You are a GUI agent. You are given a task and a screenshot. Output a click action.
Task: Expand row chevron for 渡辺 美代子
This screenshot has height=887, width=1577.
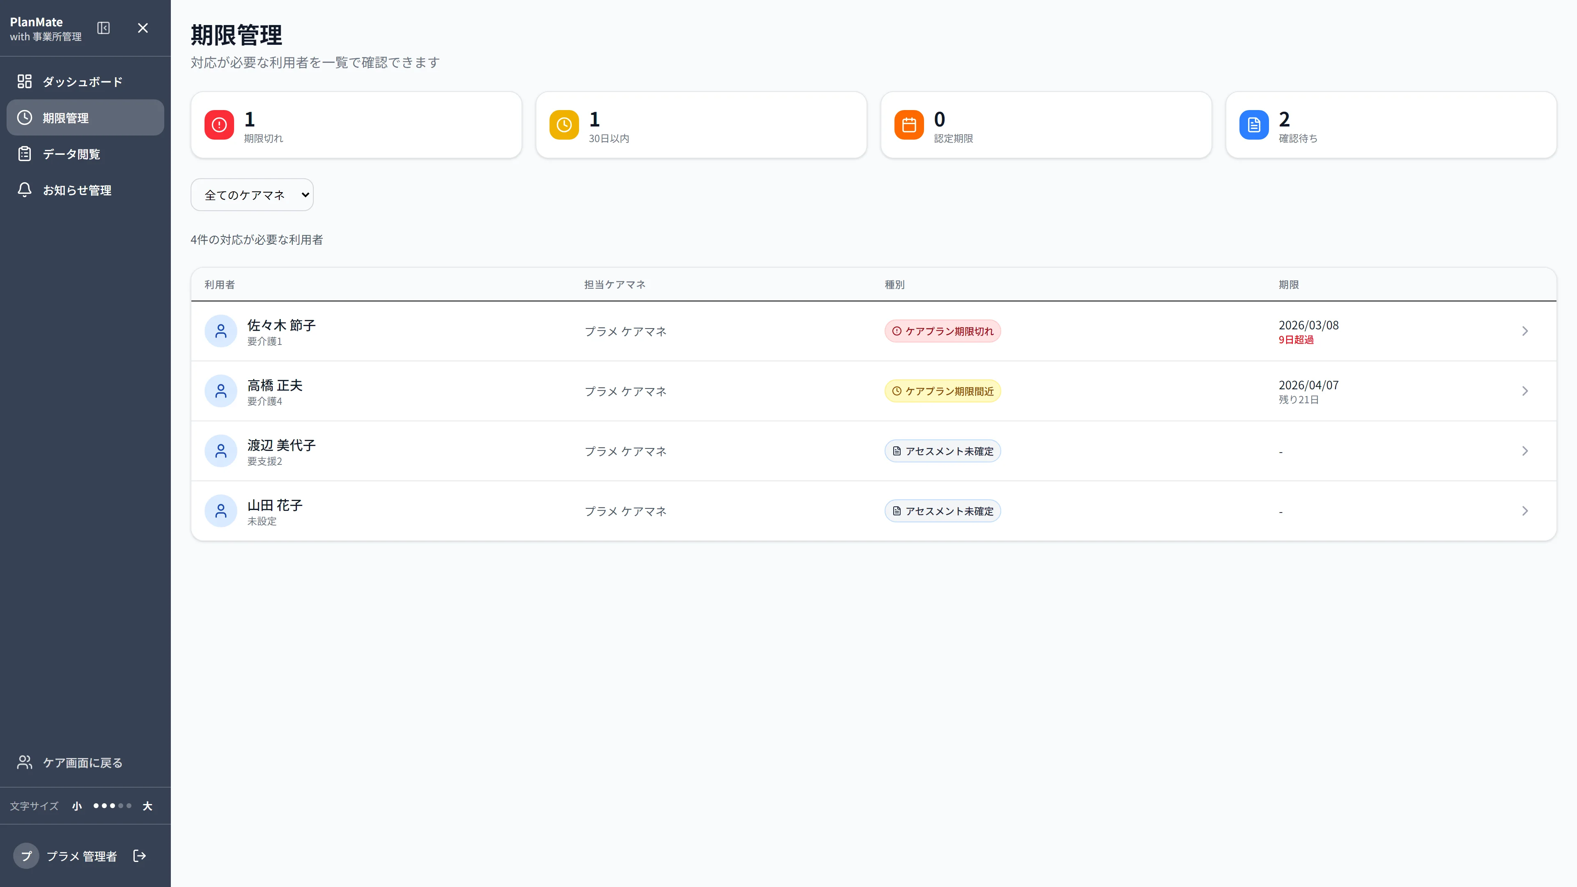click(x=1525, y=451)
